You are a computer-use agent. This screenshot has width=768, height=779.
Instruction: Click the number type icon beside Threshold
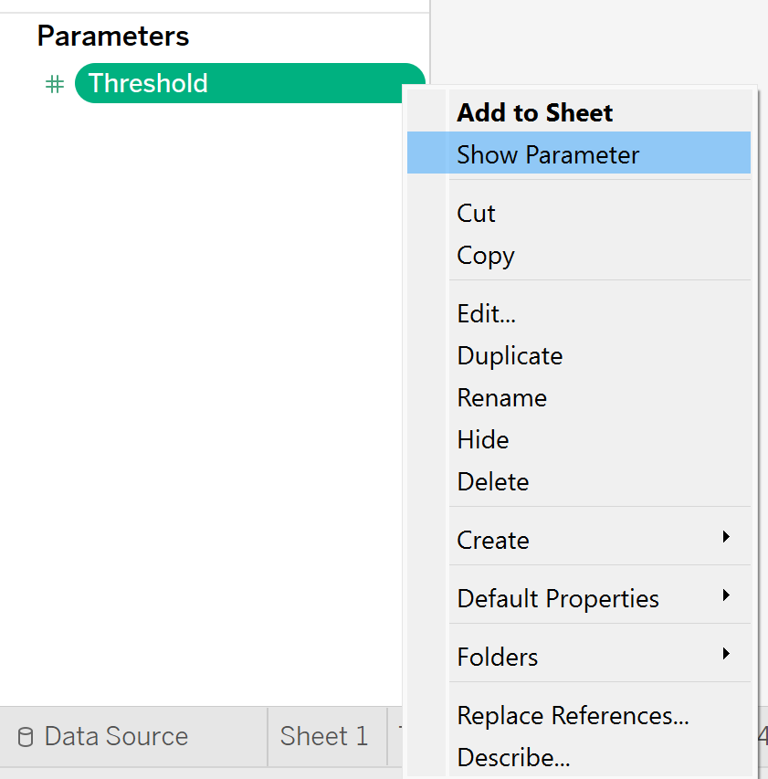[x=55, y=84]
